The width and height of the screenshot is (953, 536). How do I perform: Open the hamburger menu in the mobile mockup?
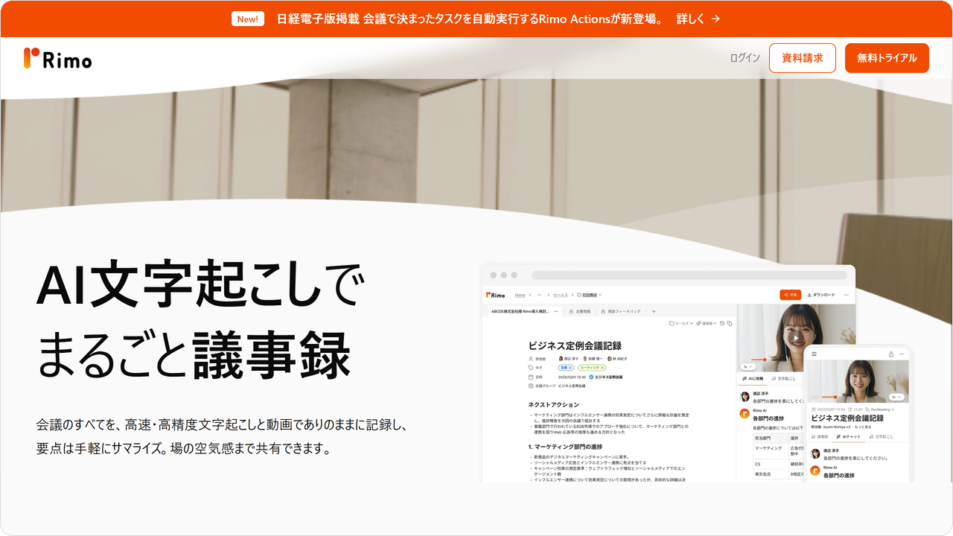click(x=814, y=354)
